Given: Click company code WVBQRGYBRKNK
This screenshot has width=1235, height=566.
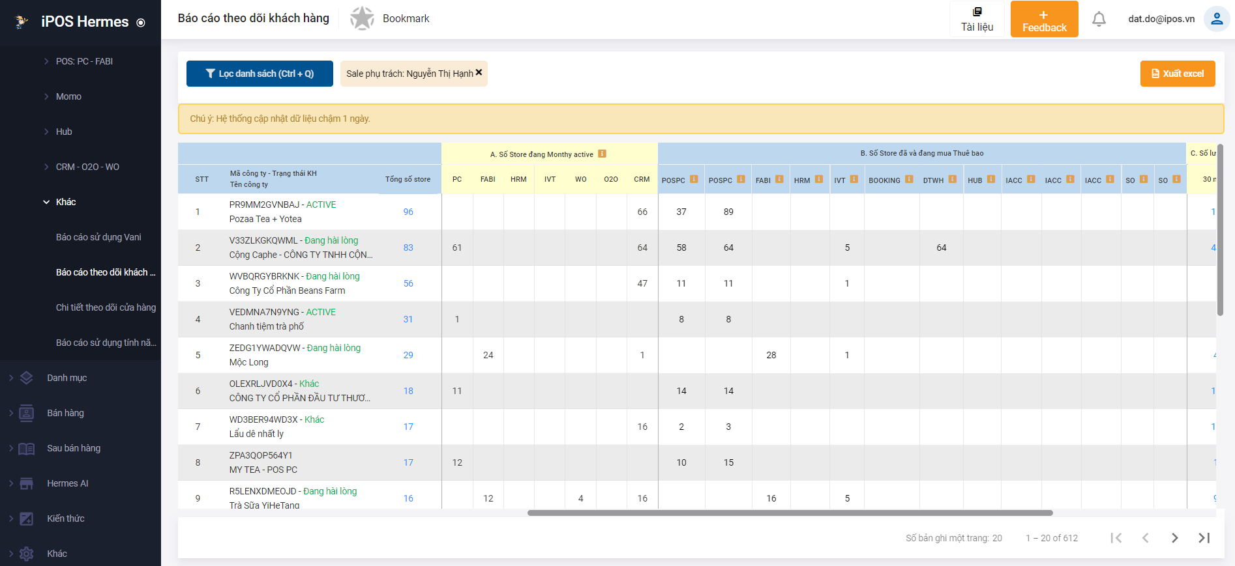Looking at the screenshot, I should pos(264,276).
